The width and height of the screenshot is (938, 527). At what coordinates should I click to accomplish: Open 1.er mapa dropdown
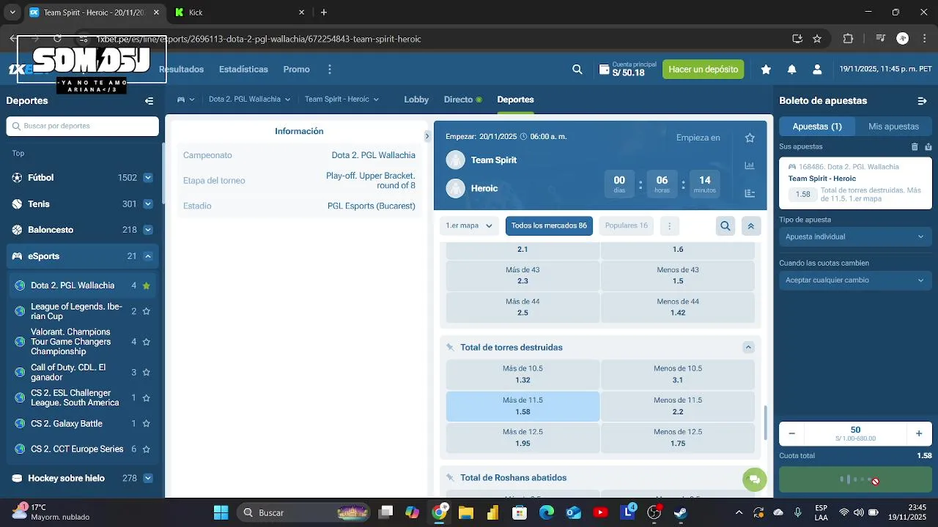469,226
